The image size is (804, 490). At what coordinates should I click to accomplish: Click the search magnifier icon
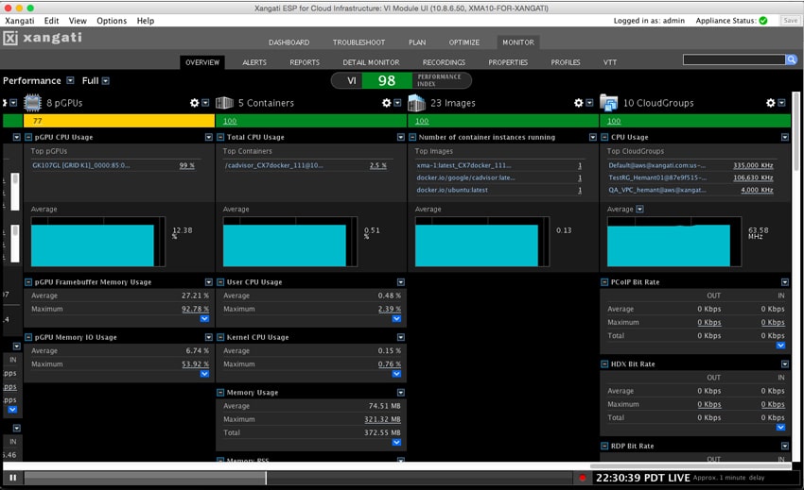coord(792,59)
